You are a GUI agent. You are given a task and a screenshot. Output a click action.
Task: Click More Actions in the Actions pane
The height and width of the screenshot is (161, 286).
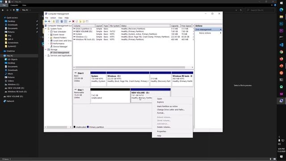[205, 33]
